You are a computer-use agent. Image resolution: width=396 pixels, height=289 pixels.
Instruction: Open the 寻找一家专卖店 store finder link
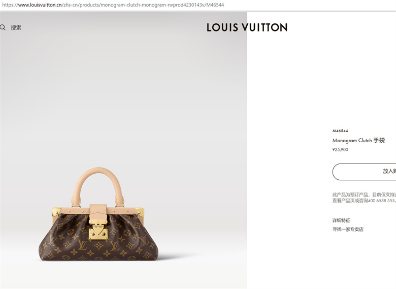(348, 229)
